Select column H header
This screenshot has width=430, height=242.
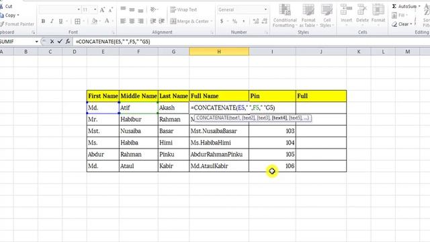coord(219,52)
